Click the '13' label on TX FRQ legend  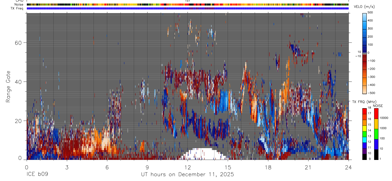point(370,136)
